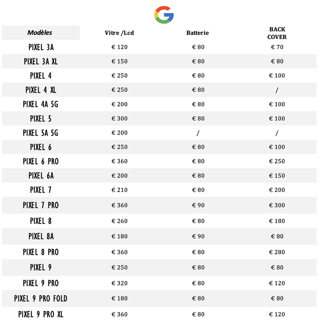320x326 pixels.
Task: Click the PIXEL 9 PRO XL model name
Action: (x=41, y=314)
